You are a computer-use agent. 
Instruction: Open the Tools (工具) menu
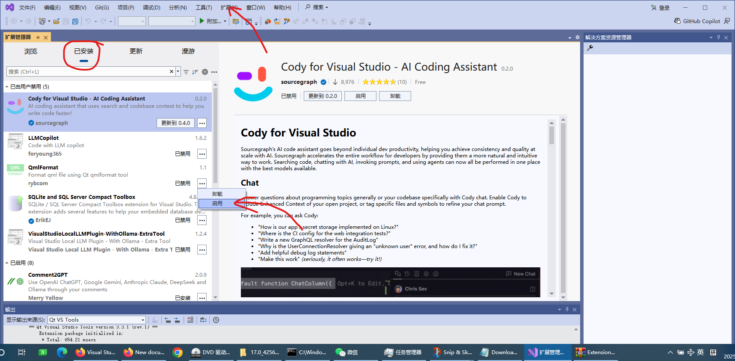[x=204, y=8]
